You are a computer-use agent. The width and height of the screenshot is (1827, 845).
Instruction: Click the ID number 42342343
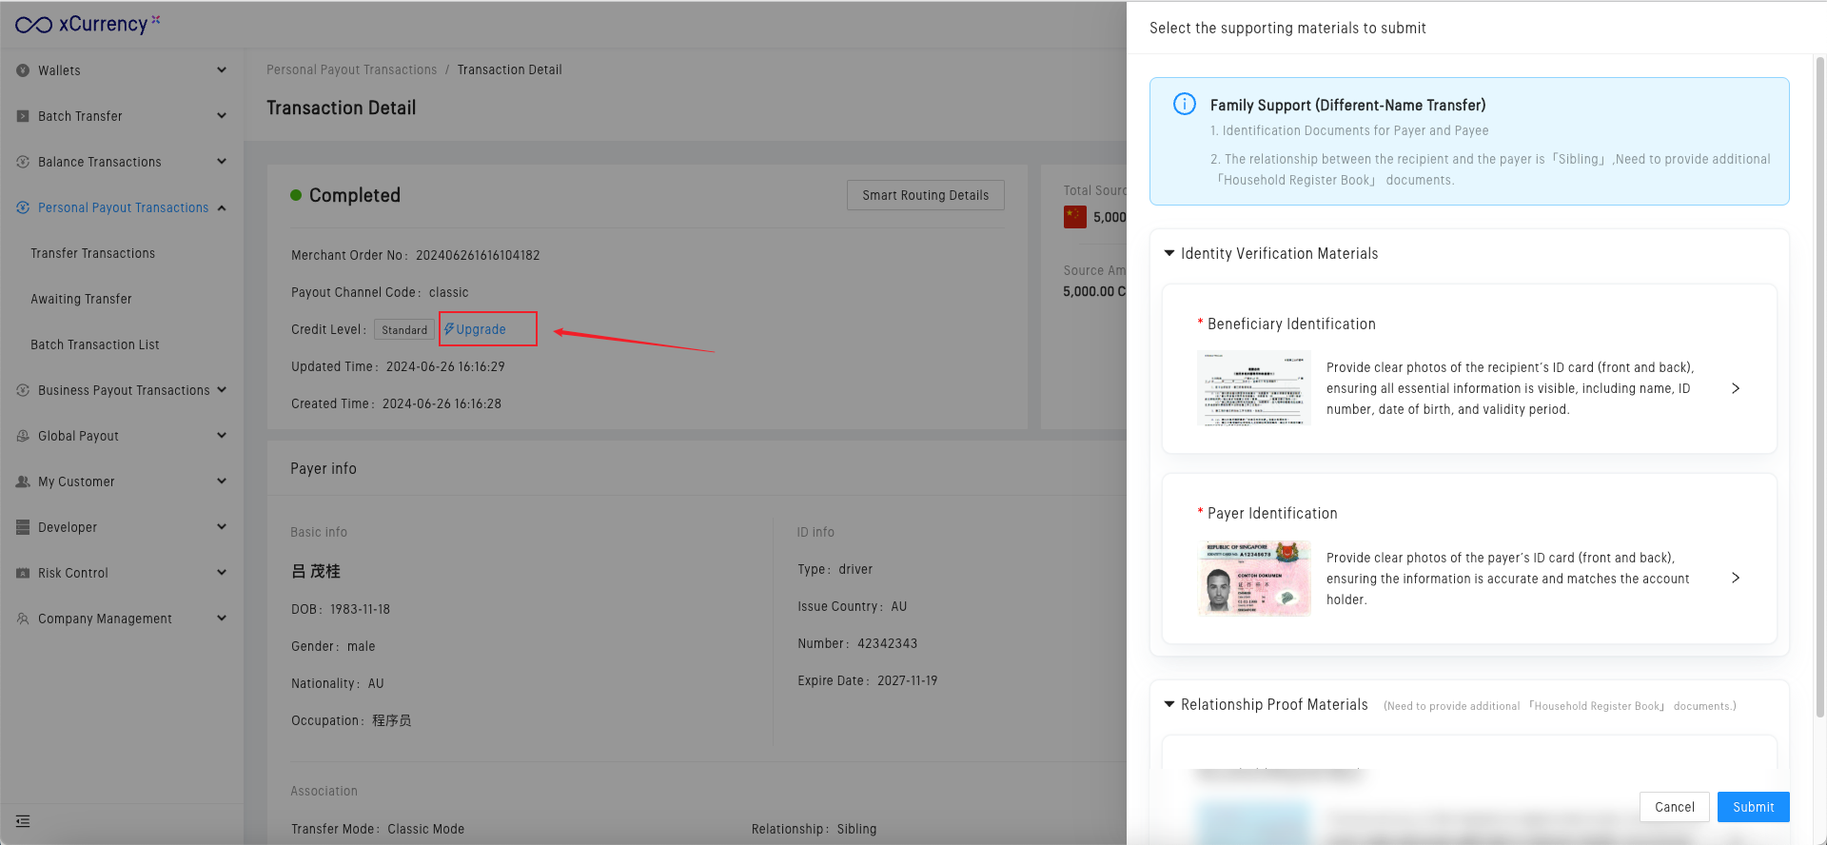[x=888, y=643]
